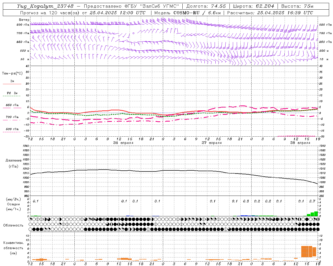This screenshot has height=266, width=333.
Task: Click the Конвективн. облачность label
Action: (x=13, y=245)
